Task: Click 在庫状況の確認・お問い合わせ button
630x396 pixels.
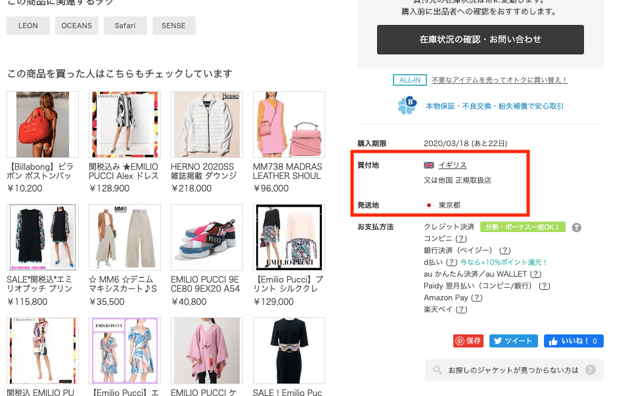Action: pos(480,40)
